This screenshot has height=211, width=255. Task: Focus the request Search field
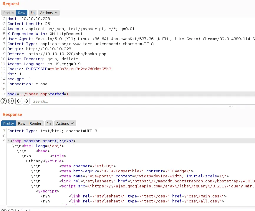143,101
